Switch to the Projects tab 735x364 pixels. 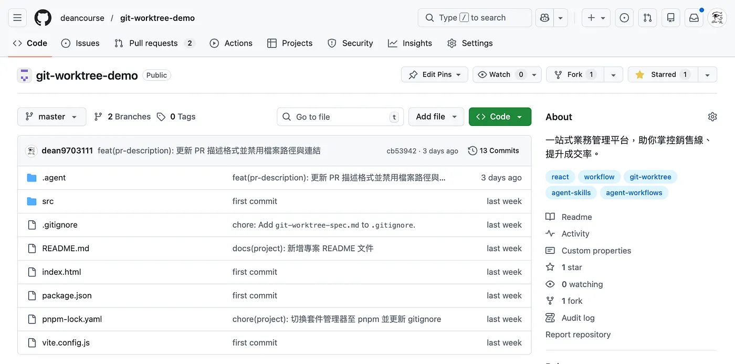(290, 43)
